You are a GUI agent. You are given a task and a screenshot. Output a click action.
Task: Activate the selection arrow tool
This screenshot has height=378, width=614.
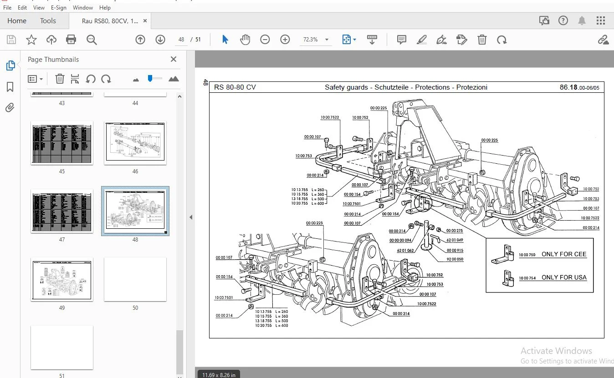point(225,40)
